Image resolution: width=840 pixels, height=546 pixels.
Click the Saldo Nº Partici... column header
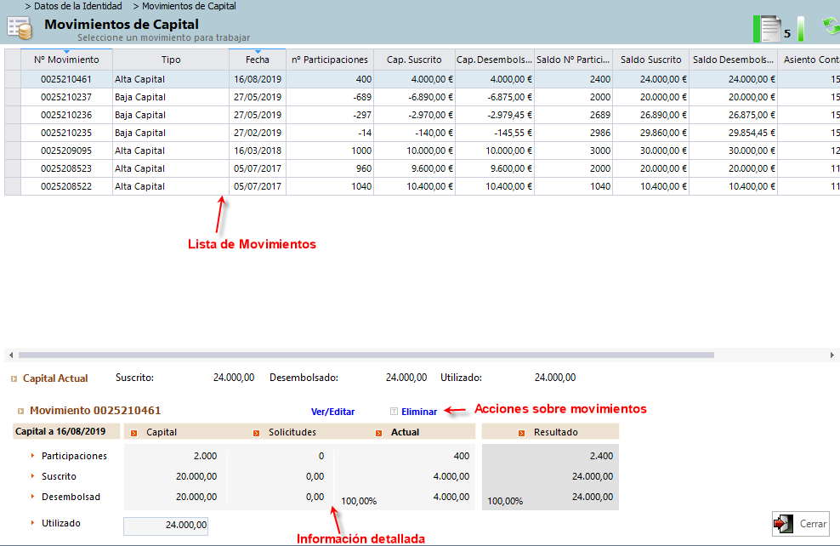[x=573, y=60]
